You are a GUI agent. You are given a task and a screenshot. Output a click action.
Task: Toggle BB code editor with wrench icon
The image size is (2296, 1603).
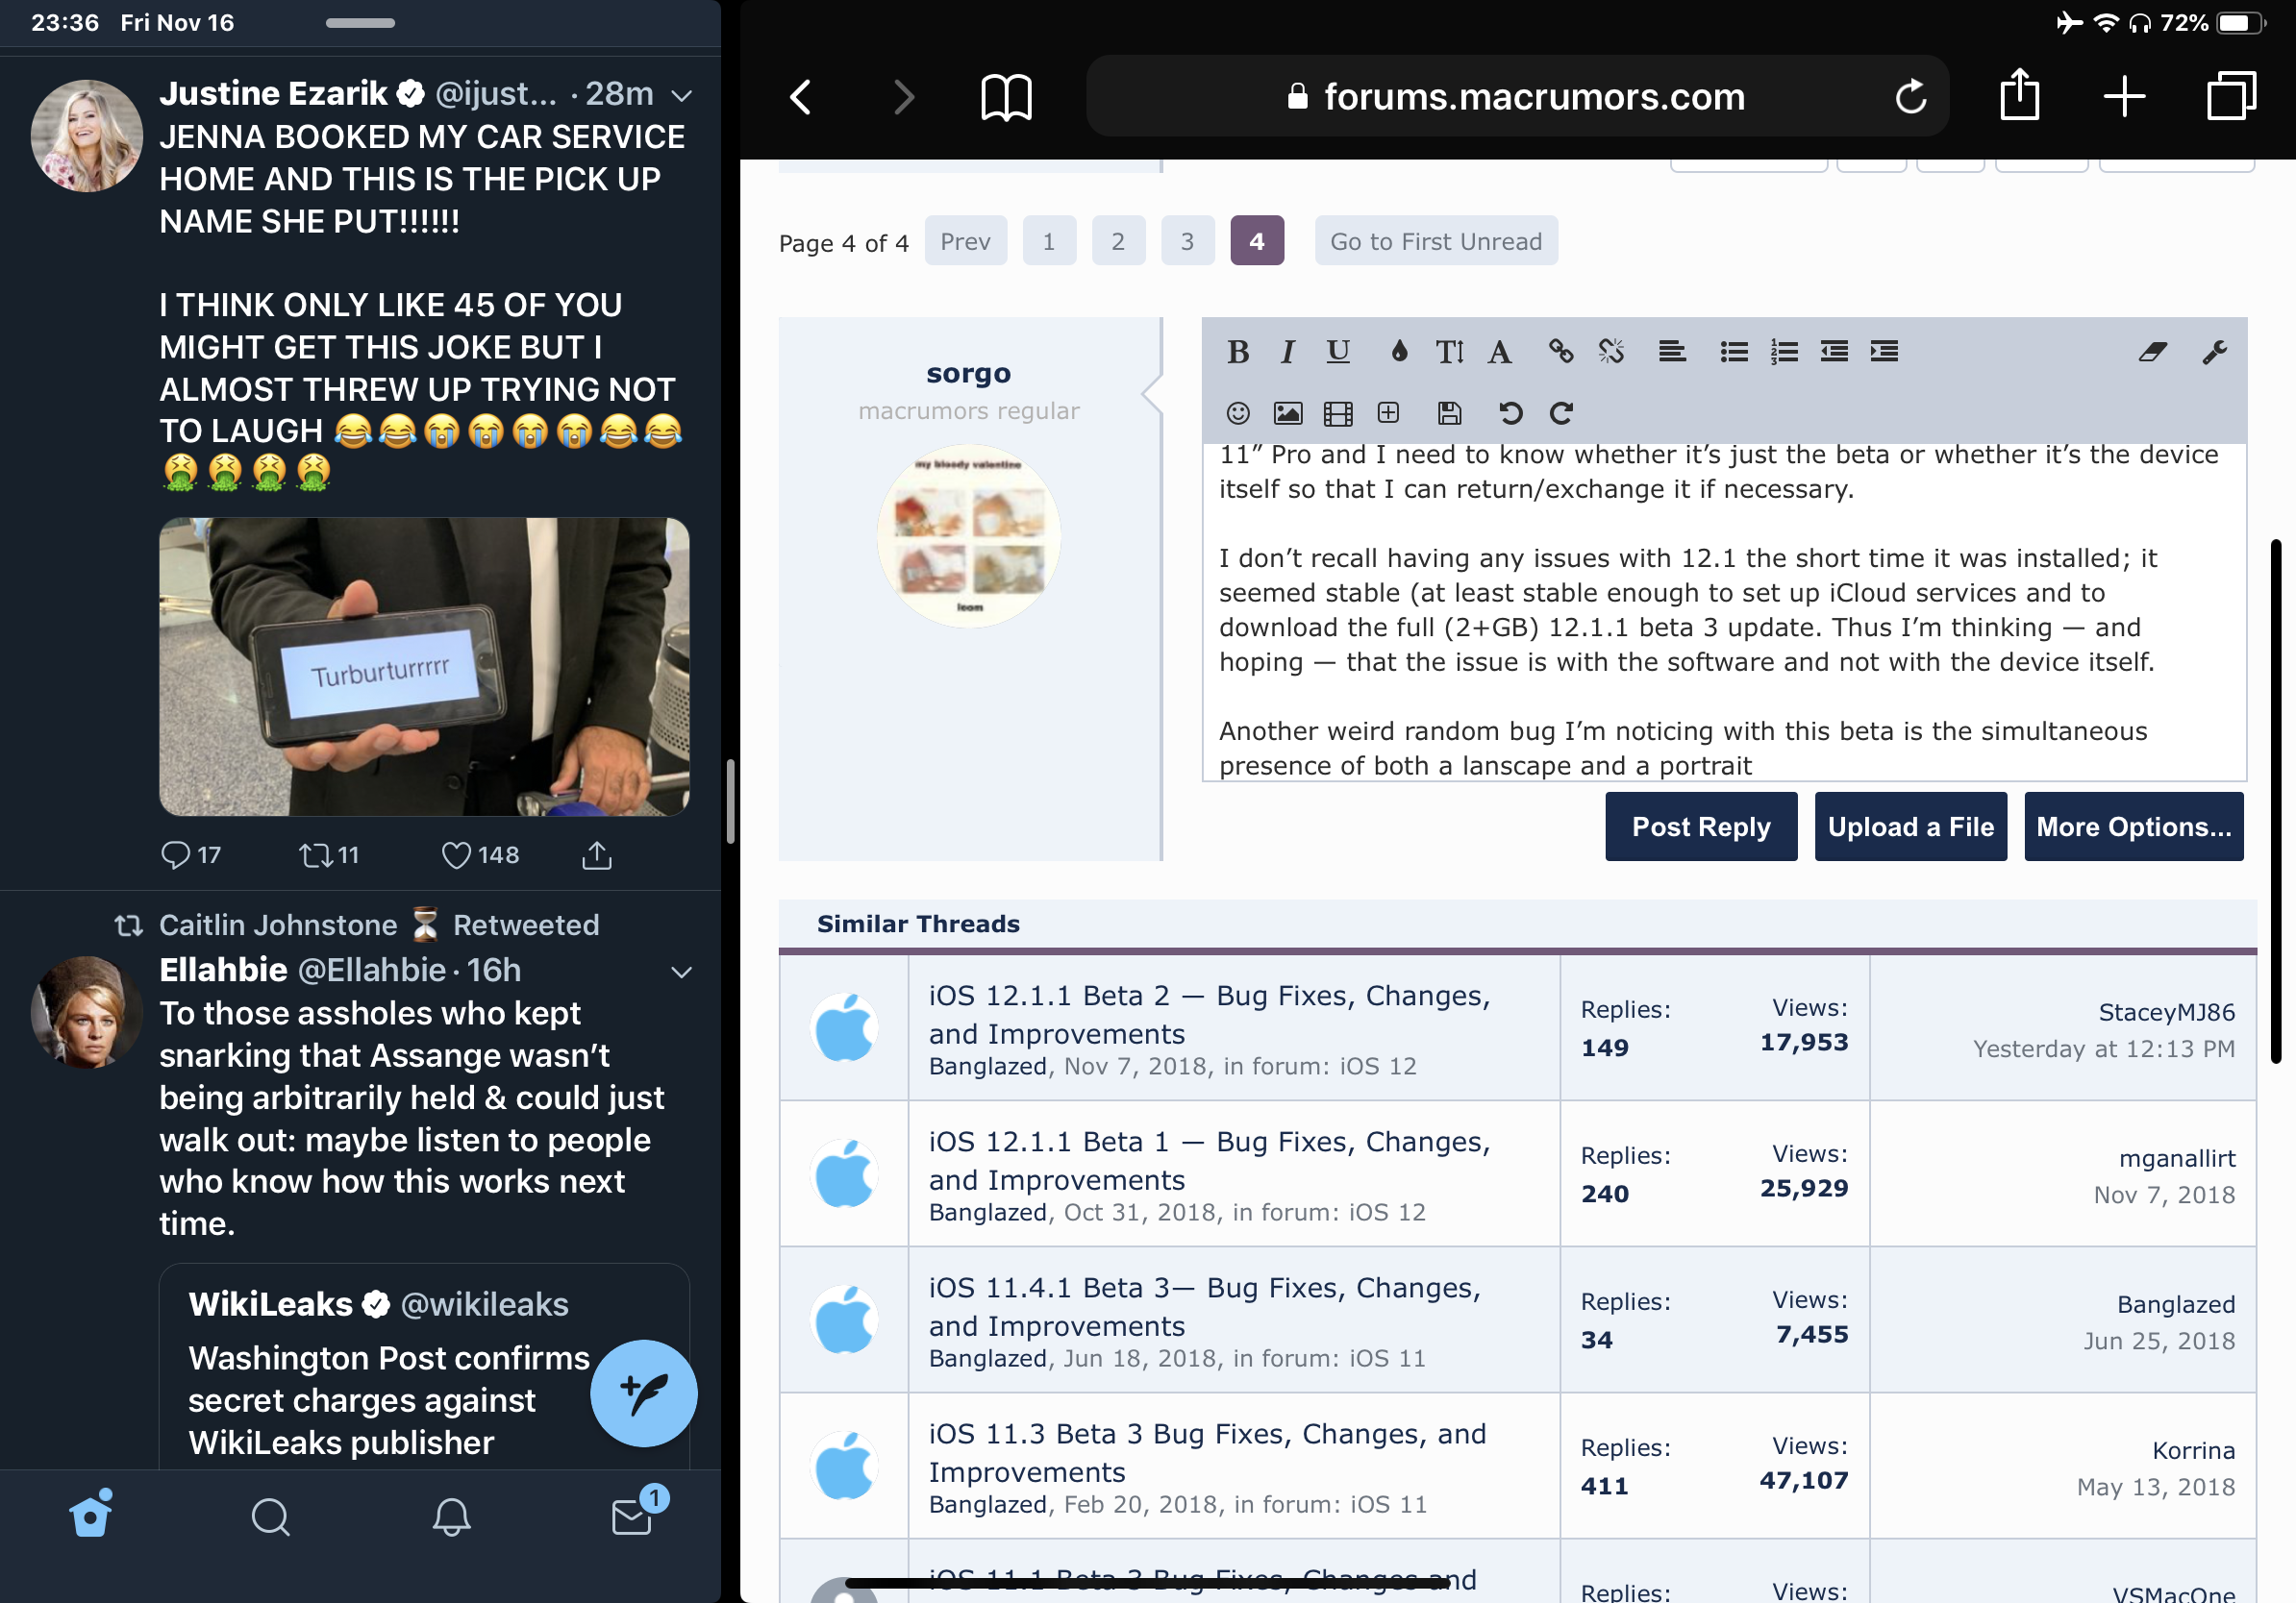point(2214,352)
